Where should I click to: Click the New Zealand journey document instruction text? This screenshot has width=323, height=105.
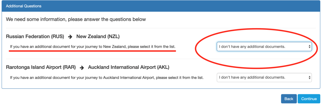tap(93, 47)
